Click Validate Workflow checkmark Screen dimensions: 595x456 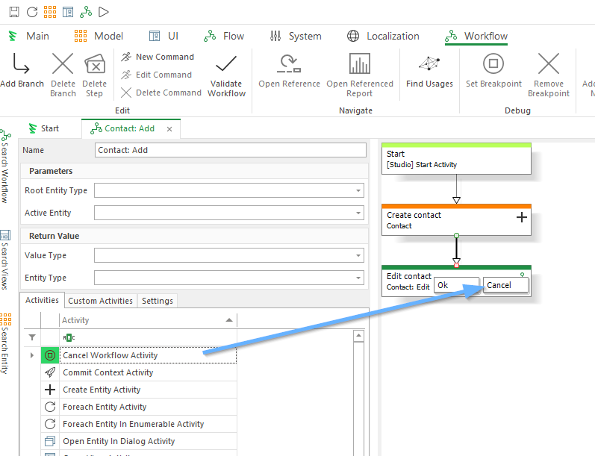[226, 75]
